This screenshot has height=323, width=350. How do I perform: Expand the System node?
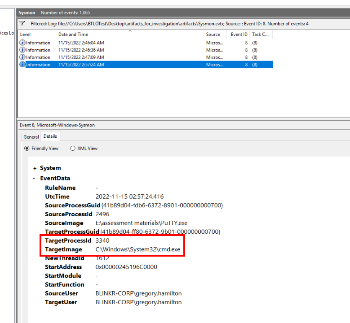[35, 168]
